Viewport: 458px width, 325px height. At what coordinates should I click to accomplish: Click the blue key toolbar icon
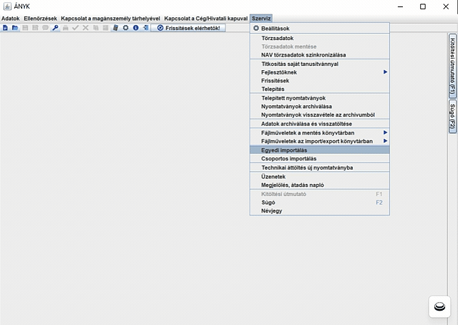[55, 28]
